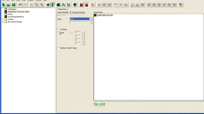Open the Terrain module icon
The image size is (204, 114).
[48, 5]
